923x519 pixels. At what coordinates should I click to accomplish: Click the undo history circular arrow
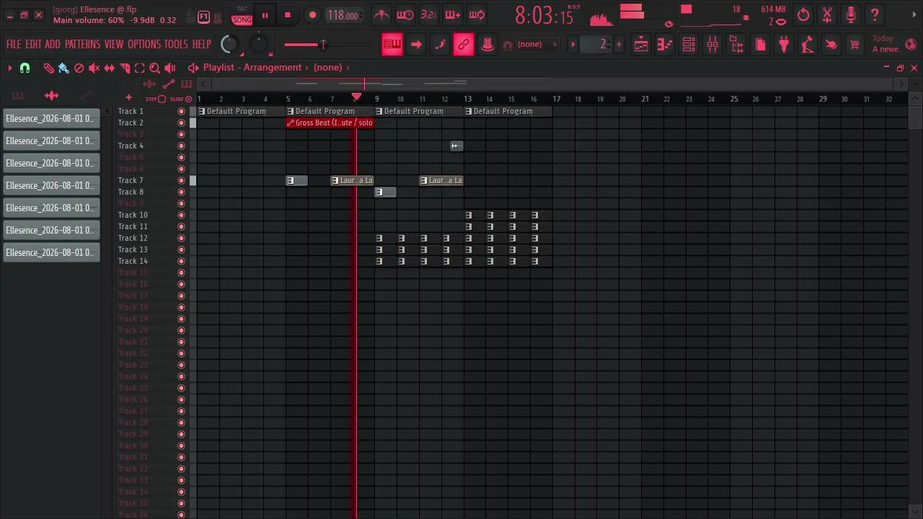pos(803,15)
